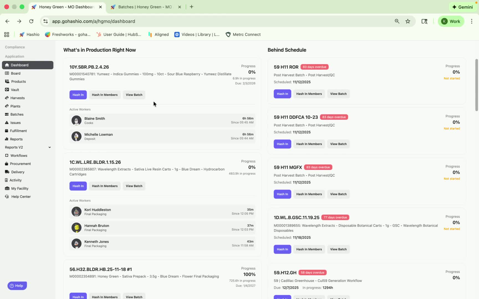The height and width of the screenshot is (299, 479).
Task: Open the User Guide HubSpot bookmark
Action: (x=119, y=35)
